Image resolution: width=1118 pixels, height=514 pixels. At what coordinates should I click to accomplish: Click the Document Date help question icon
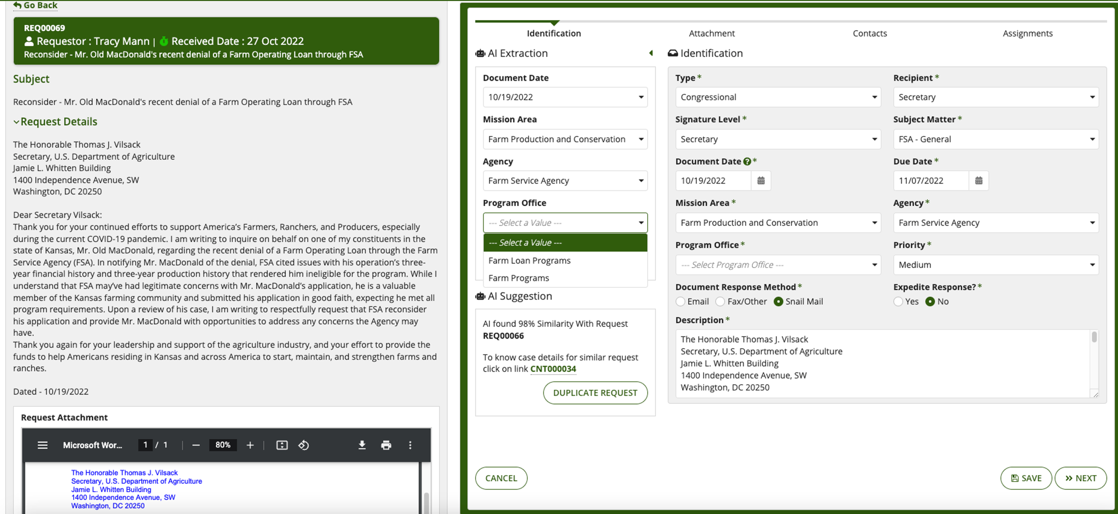click(747, 161)
